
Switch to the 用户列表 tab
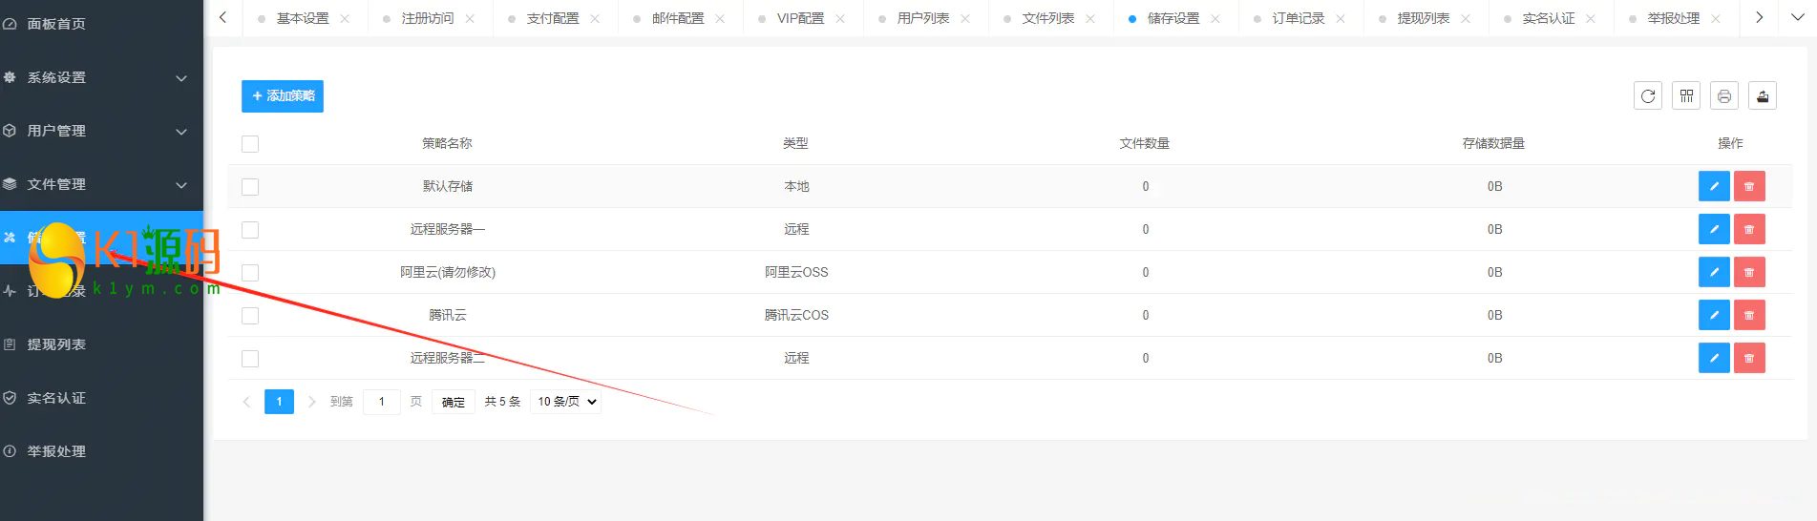tap(923, 19)
